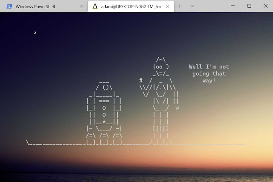Expand the new tab profile dropdown
The width and height of the screenshot is (273, 182).
click(x=192, y=6)
